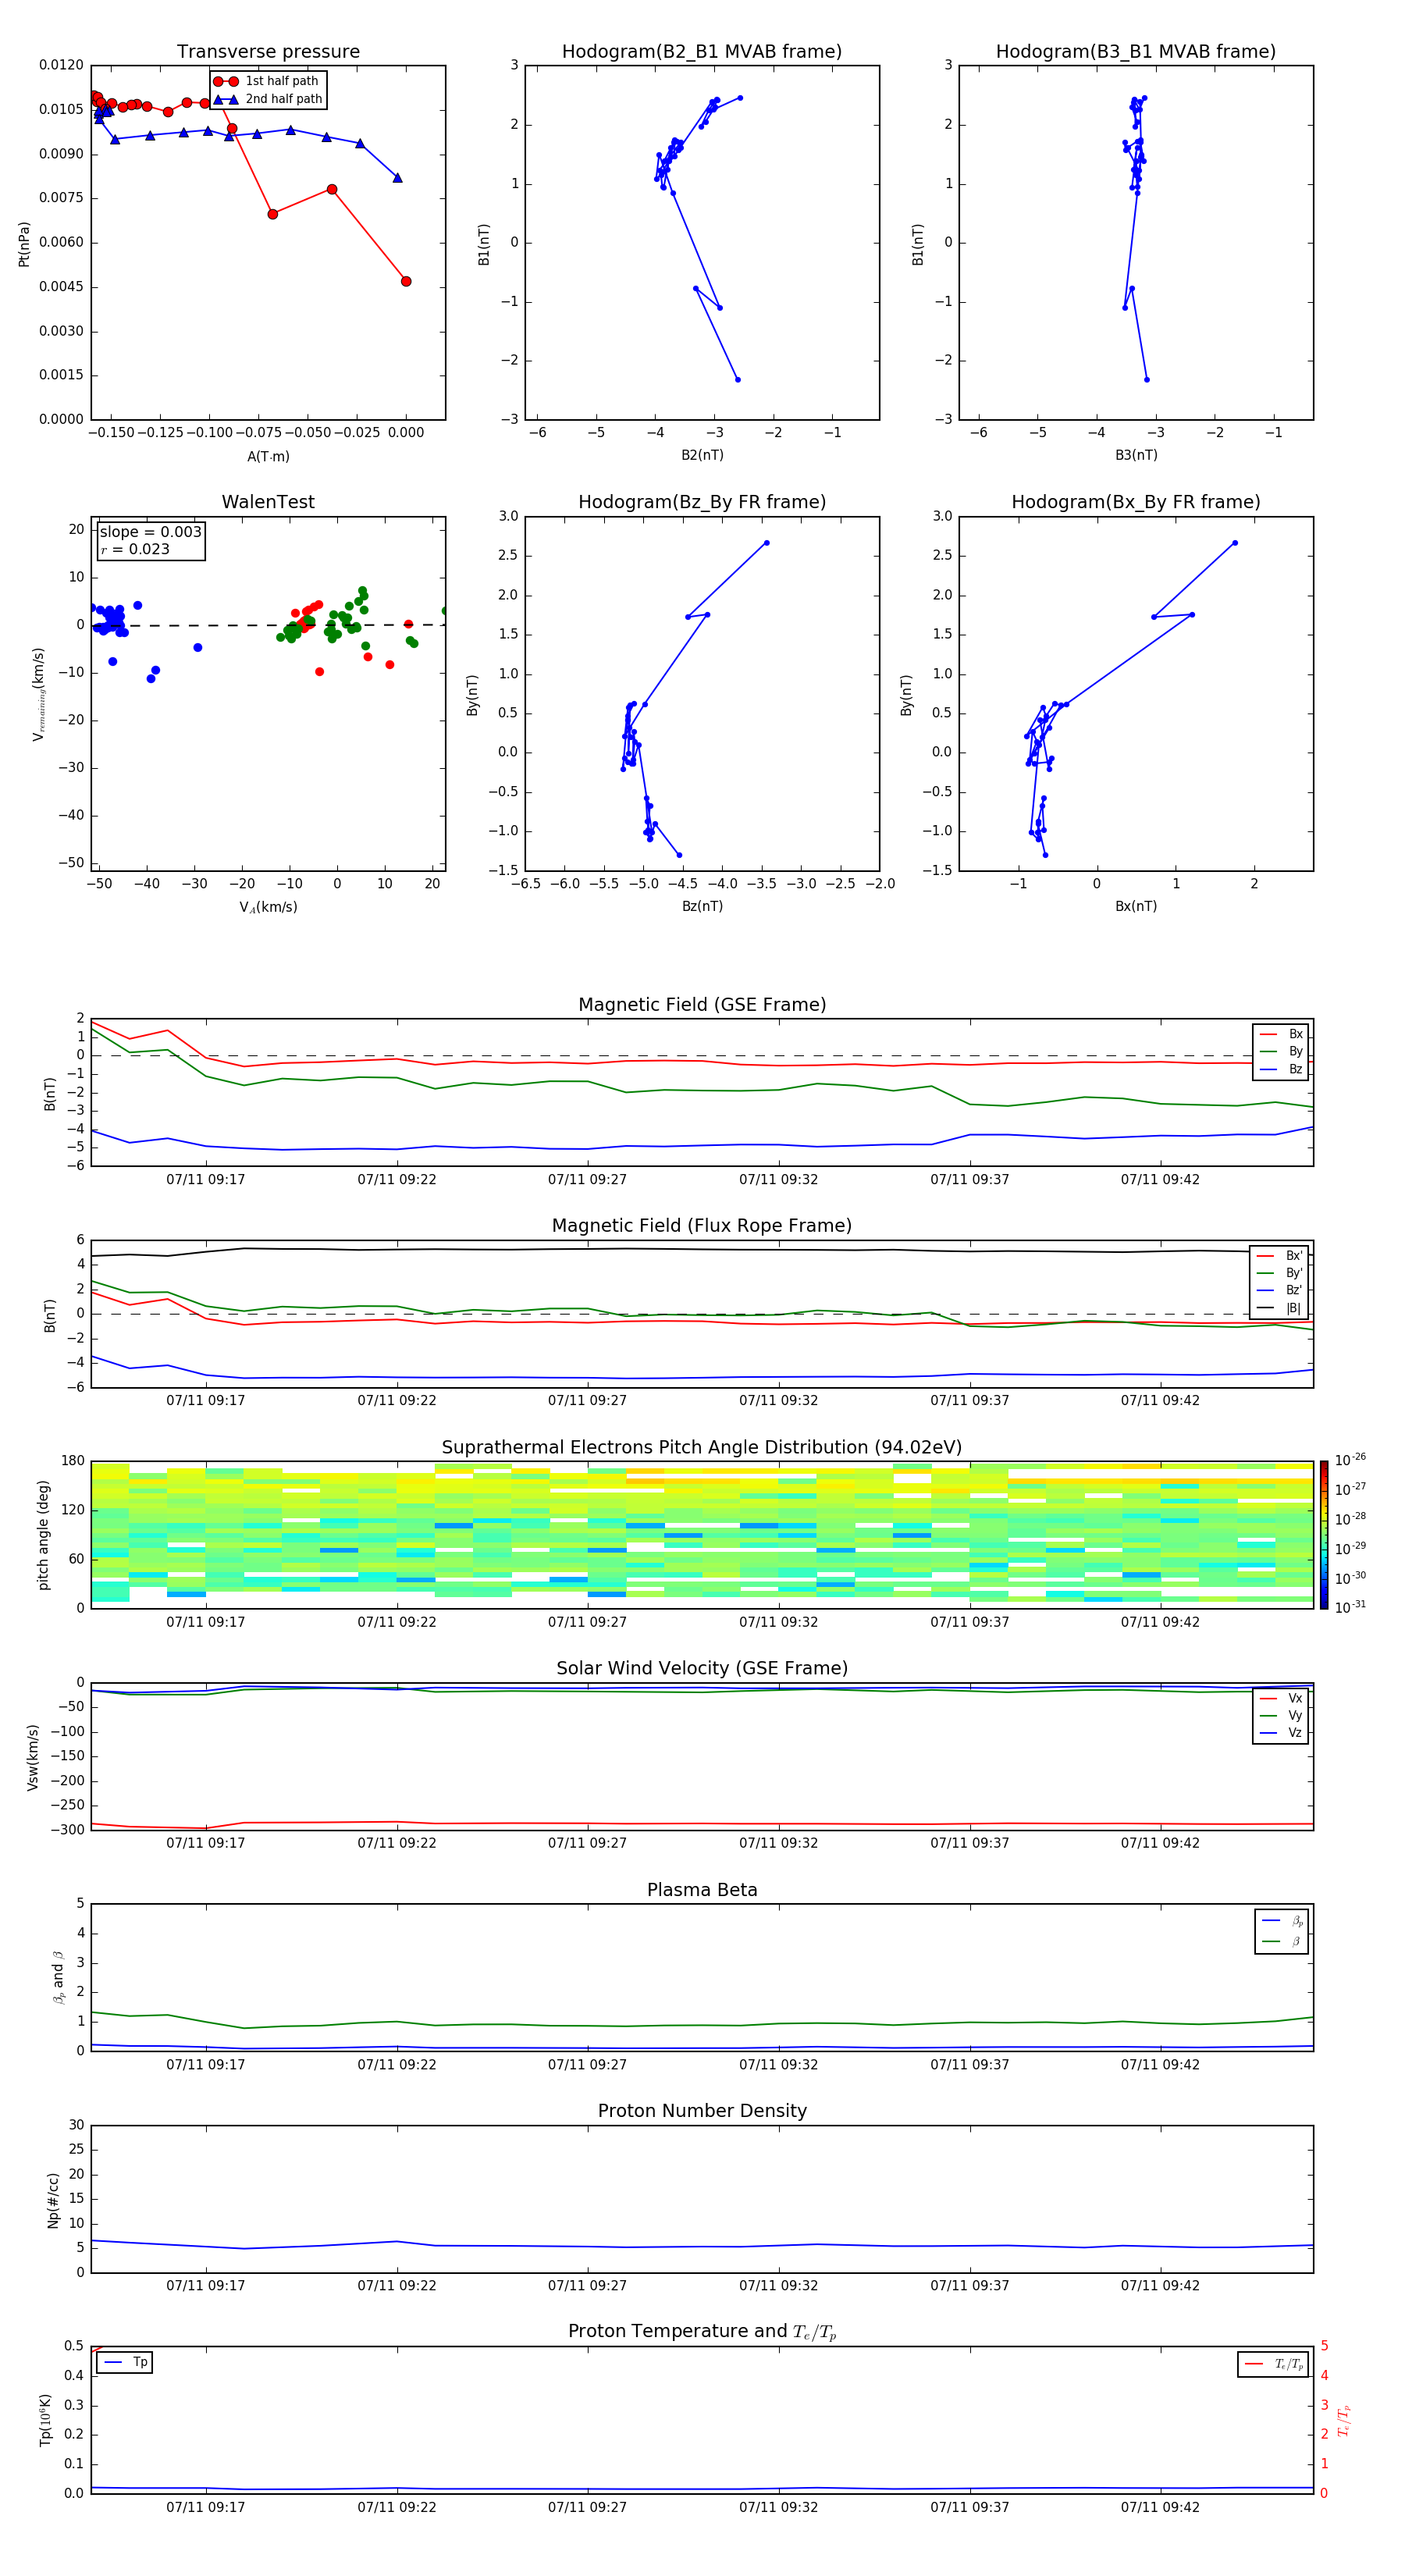This screenshot has width=1405, height=2576.
Task: Click the top-right endpoint of Bz_By hodogram
Action: (x=767, y=543)
